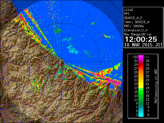
Task: Click the '33' upper-bound legend label
Action: pos(148,61)
